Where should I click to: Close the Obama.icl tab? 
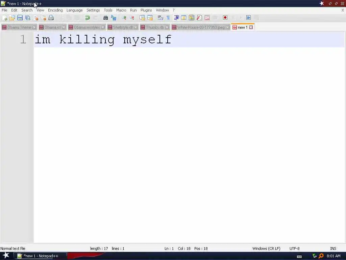(64, 27)
